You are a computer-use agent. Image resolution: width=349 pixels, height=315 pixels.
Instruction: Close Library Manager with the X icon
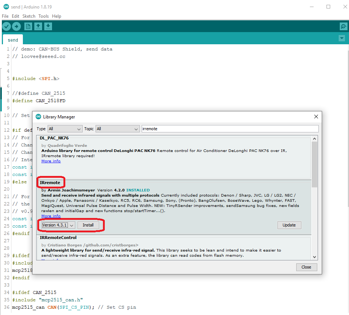coord(316,117)
